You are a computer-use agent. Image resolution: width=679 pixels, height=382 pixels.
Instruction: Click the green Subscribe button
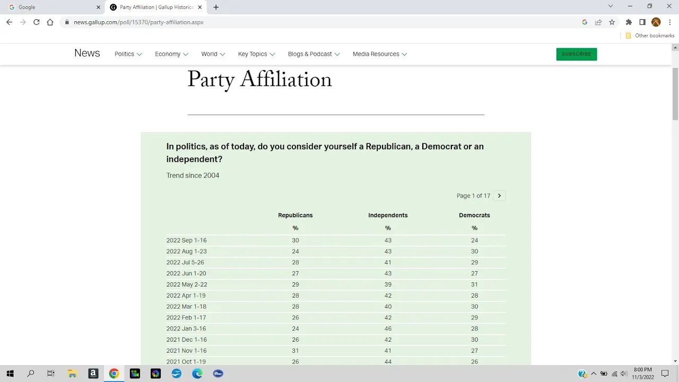[x=577, y=54]
